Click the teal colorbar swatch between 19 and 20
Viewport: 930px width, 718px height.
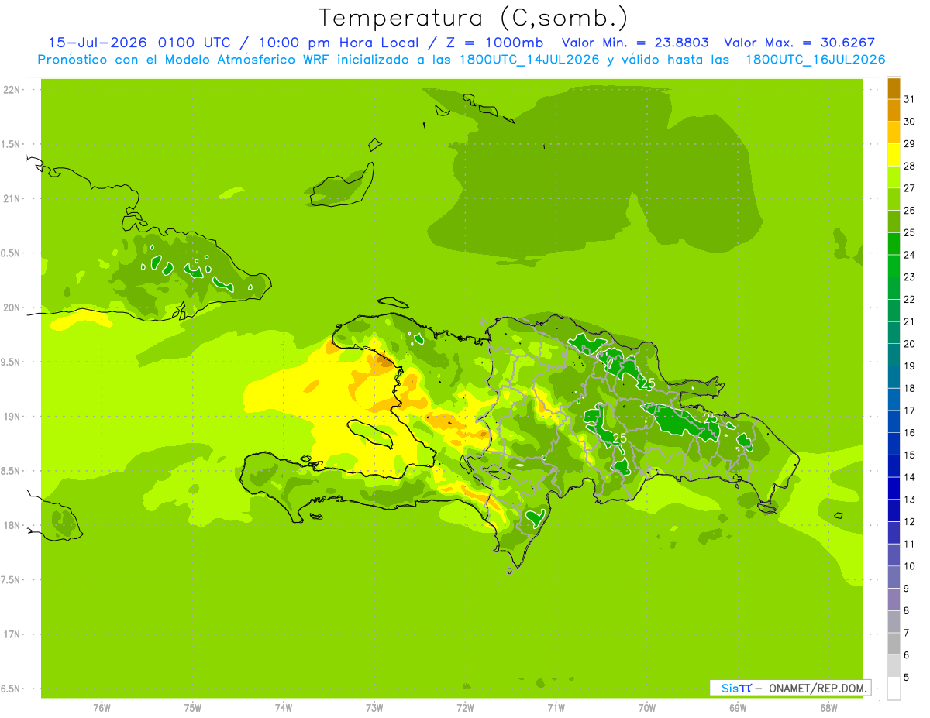(x=894, y=355)
